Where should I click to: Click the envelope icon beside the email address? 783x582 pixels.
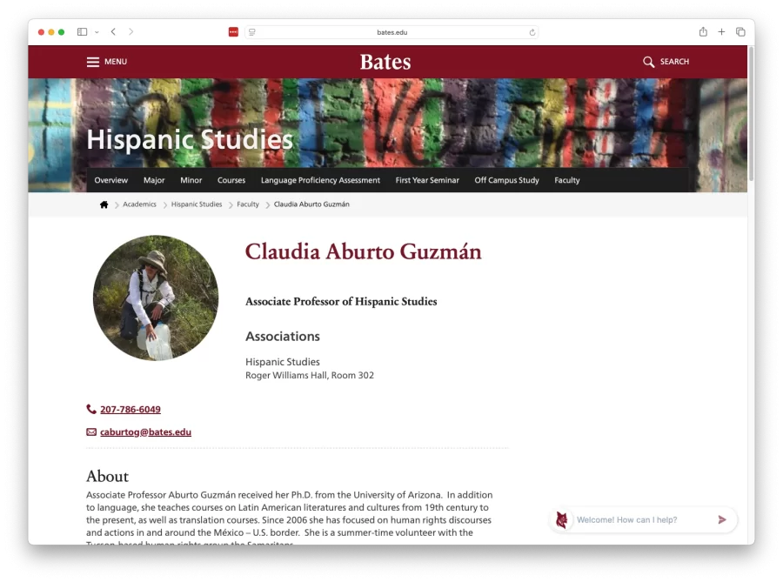coord(90,431)
